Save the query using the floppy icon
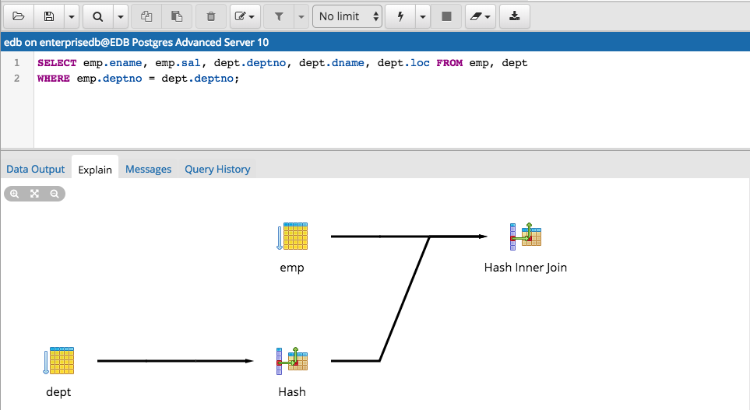 (49, 16)
